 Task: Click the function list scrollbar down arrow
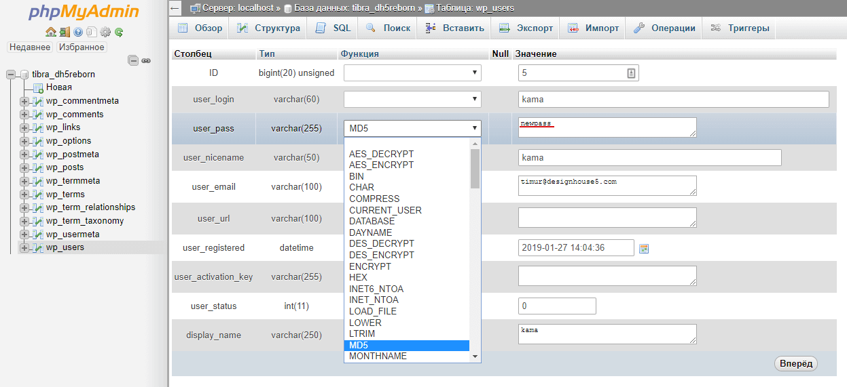(475, 357)
